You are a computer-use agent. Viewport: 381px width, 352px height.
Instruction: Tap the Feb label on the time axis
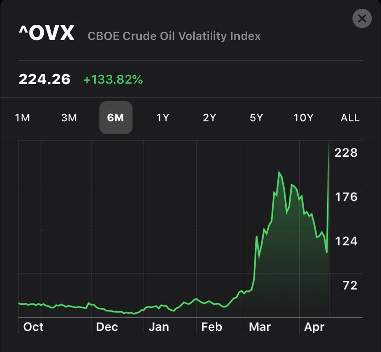click(x=212, y=327)
